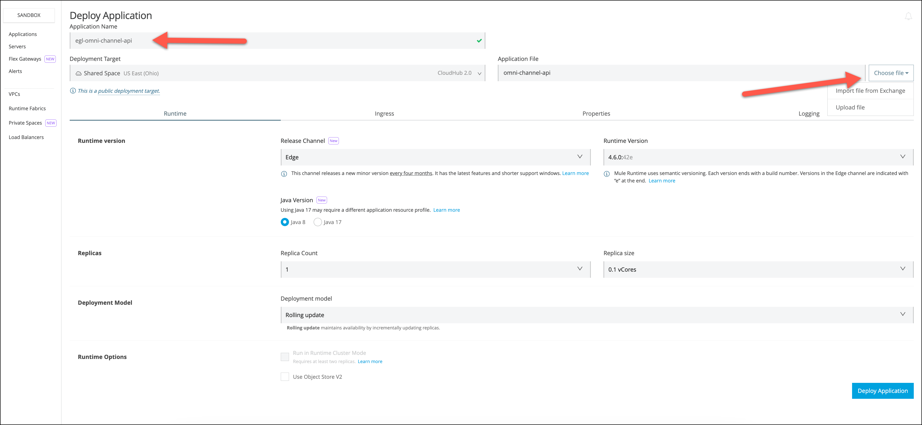Open the Deployment model Rolling update dropdown
Screen dimensions: 922x425
pos(597,315)
